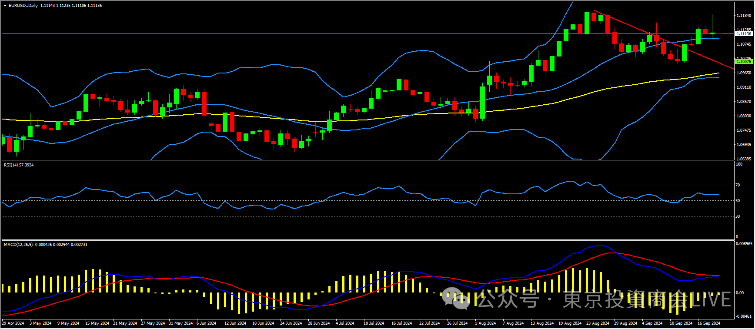Click the RSI scale value 30
Screen dimensions: 755x329
[x=738, y=216]
